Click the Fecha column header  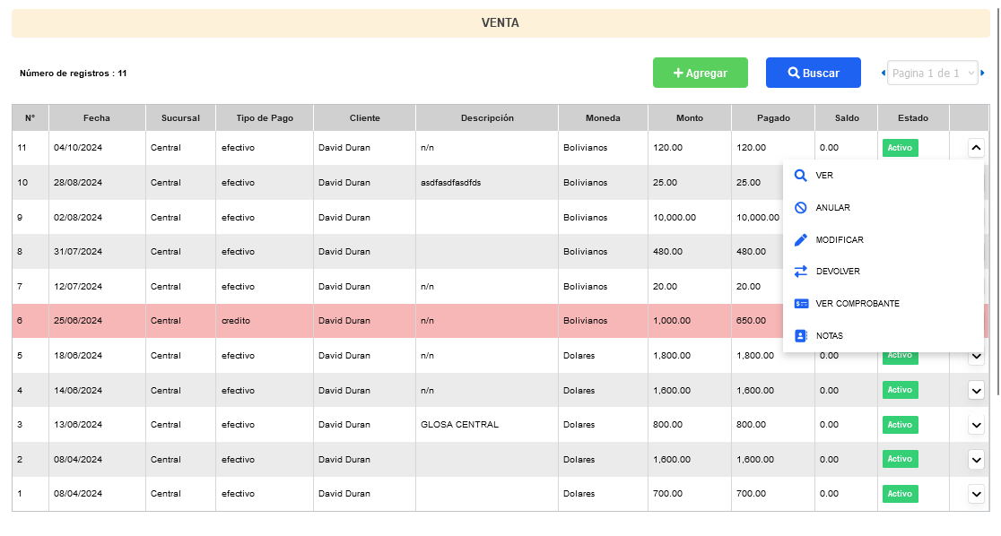pos(97,118)
